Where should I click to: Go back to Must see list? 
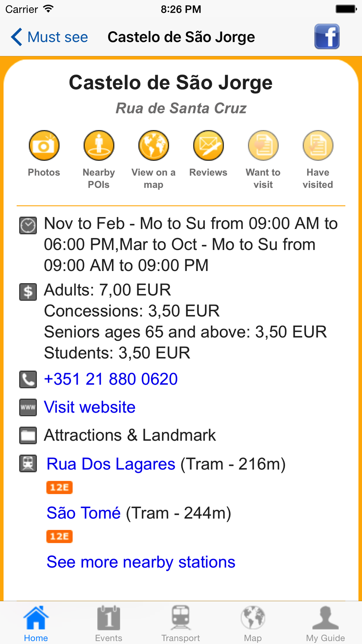coord(50,37)
